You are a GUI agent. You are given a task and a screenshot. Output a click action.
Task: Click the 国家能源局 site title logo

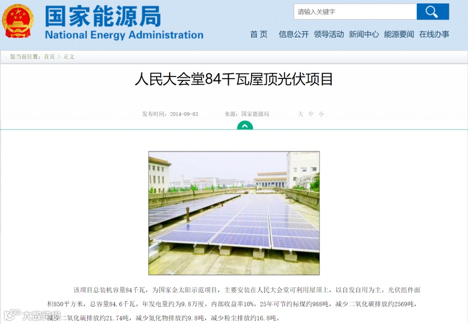coord(103,16)
